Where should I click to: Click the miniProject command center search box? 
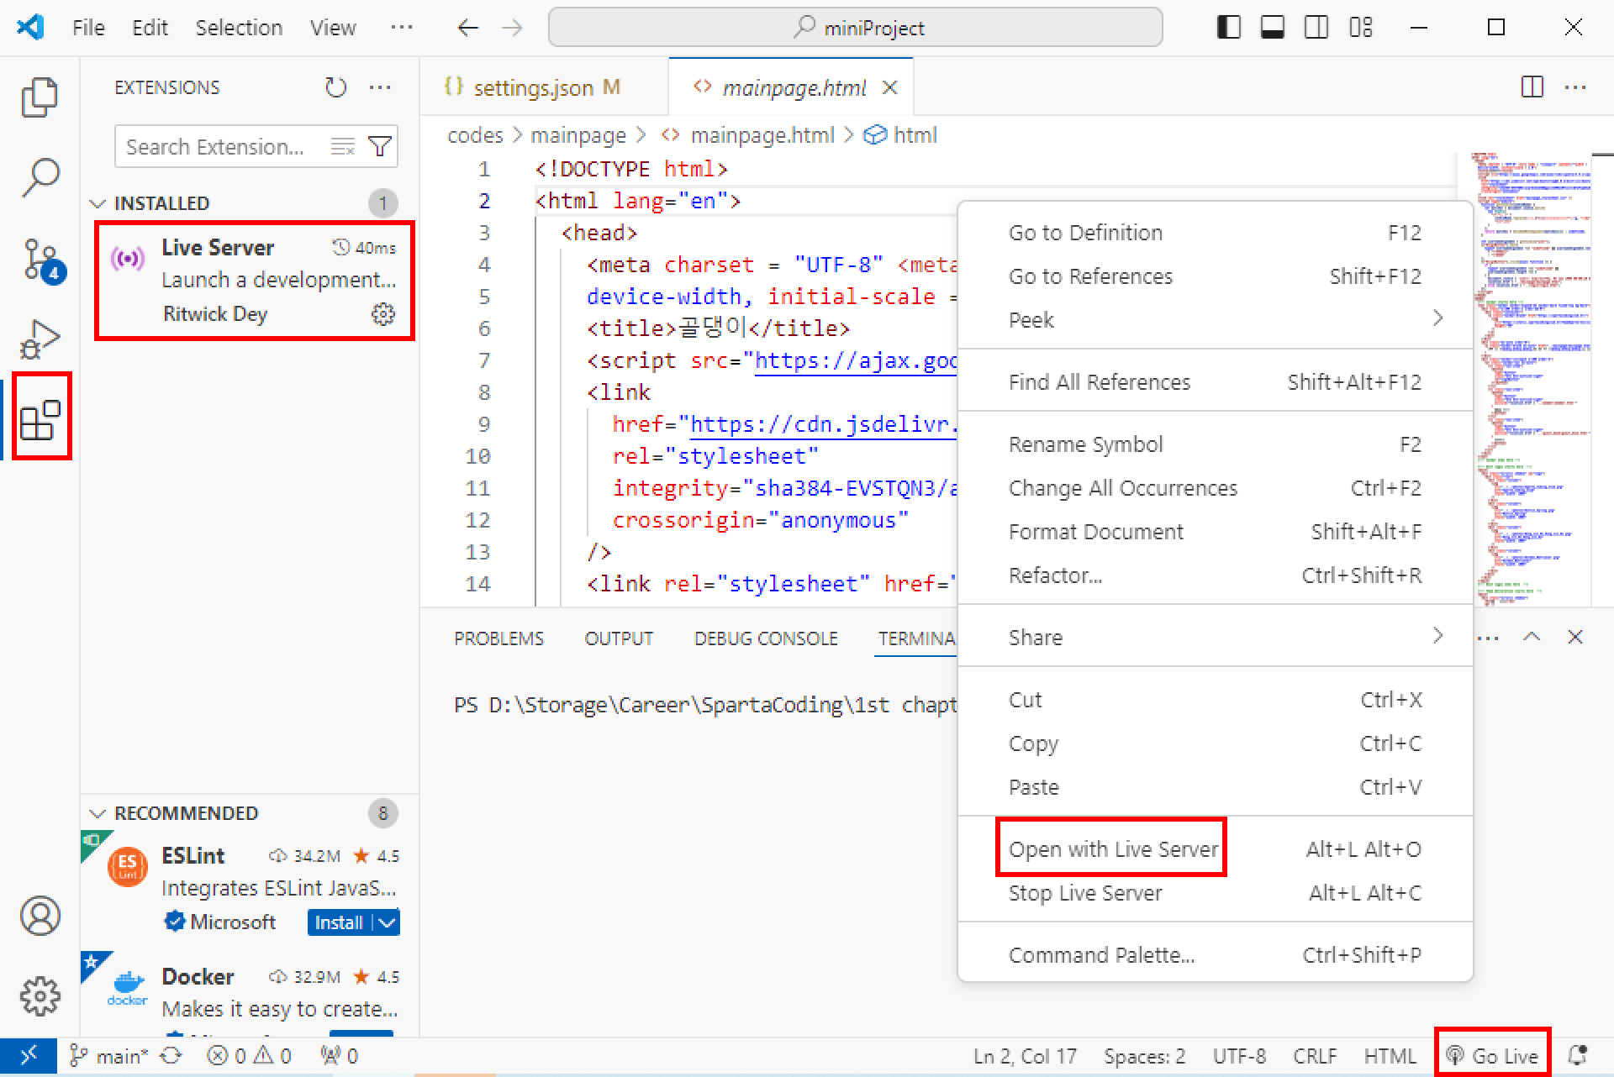(x=856, y=28)
